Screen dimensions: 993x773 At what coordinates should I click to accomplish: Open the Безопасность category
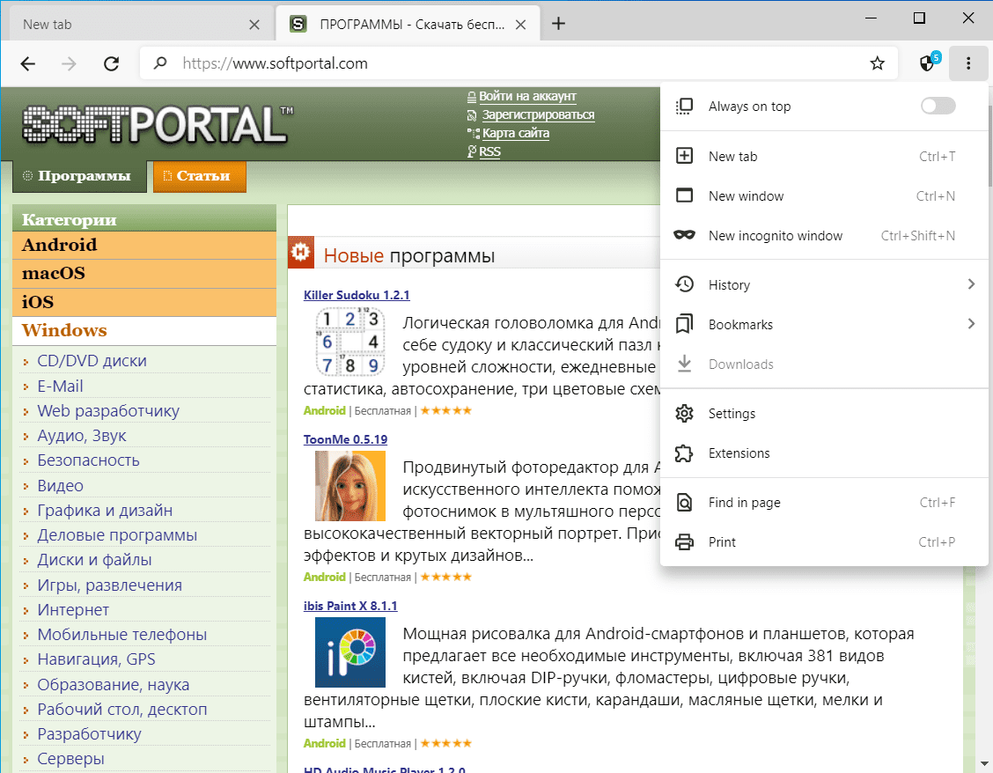[88, 460]
